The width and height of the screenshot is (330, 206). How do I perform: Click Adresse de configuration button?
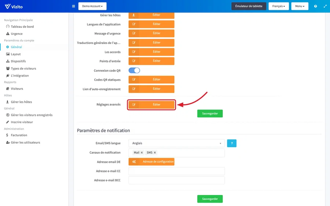click(151, 162)
